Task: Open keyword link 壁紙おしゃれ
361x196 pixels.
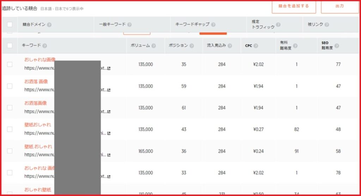Action: (38, 124)
